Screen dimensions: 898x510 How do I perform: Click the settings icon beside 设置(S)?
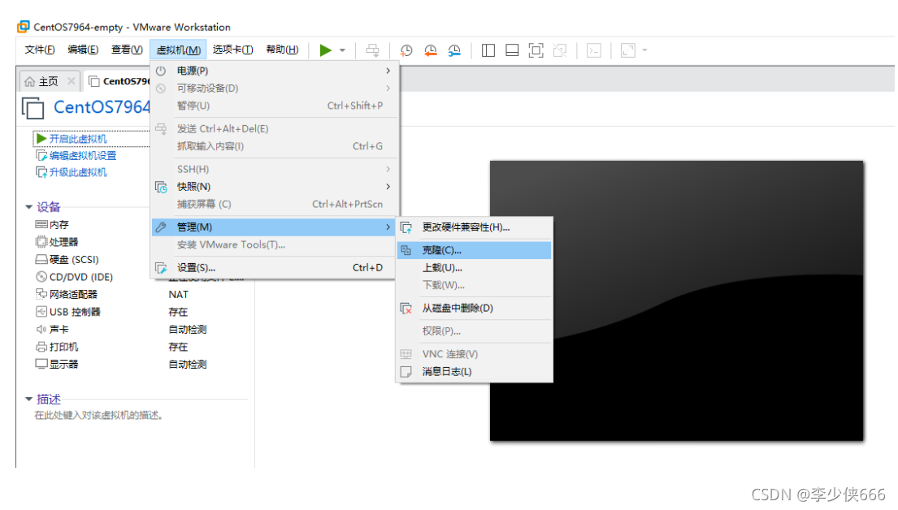pyautogui.click(x=161, y=267)
